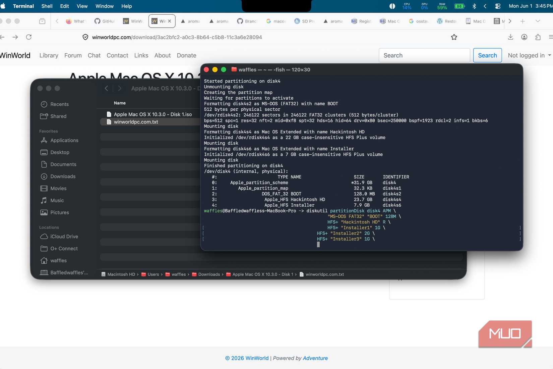The height and width of the screenshot is (369, 553).
Task: Select the winworldpc.com.txt file row
Action: point(150,122)
